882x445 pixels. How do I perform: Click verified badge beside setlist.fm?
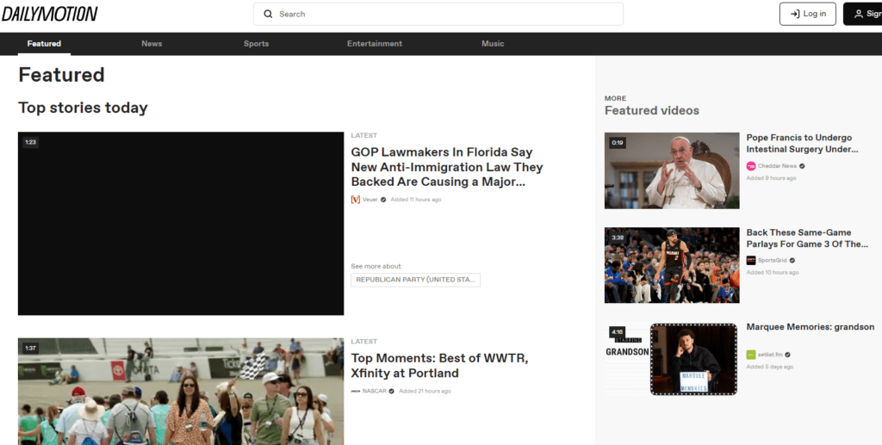[x=787, y=355]
